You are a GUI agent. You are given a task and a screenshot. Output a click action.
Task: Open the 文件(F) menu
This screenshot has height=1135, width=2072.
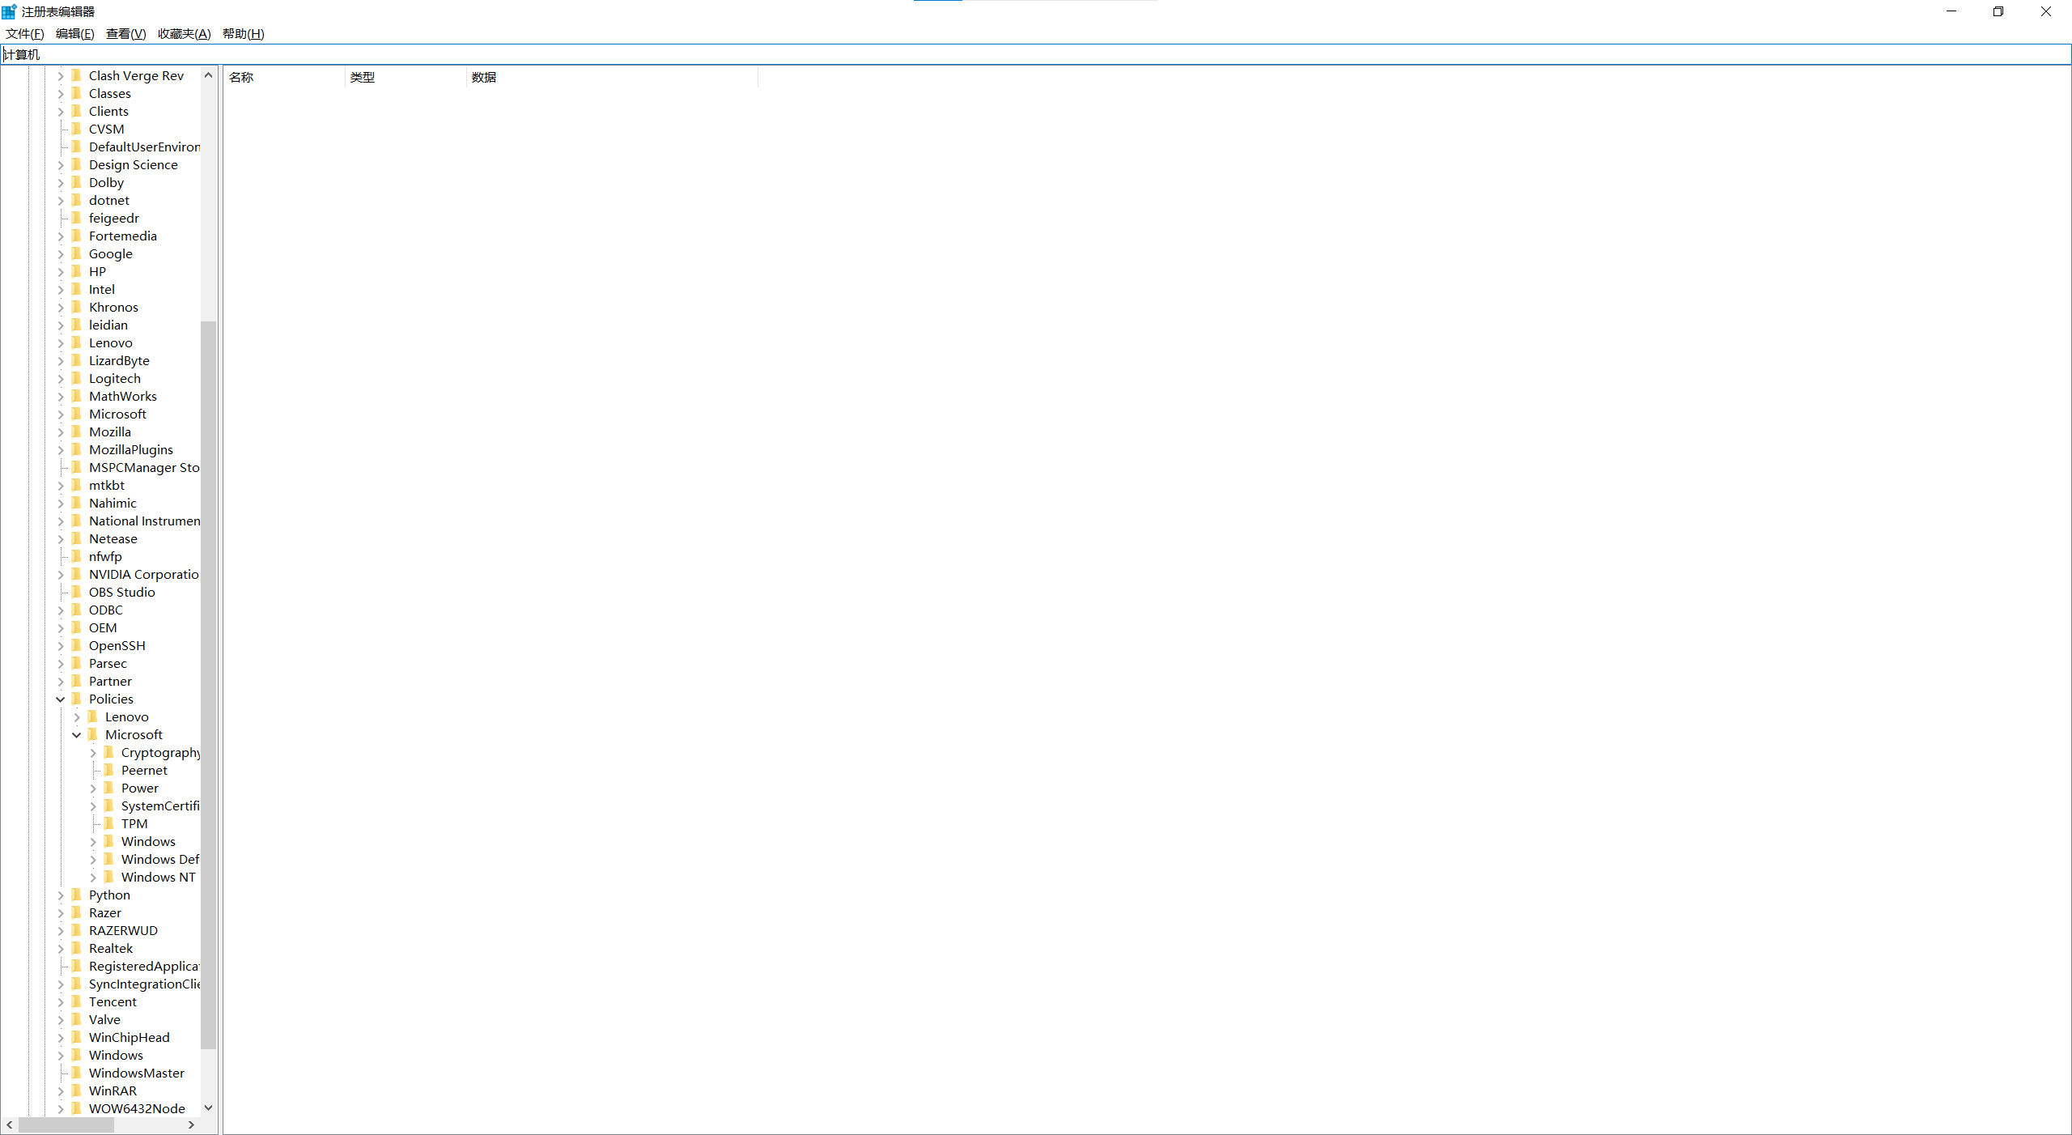coord(24,33)
